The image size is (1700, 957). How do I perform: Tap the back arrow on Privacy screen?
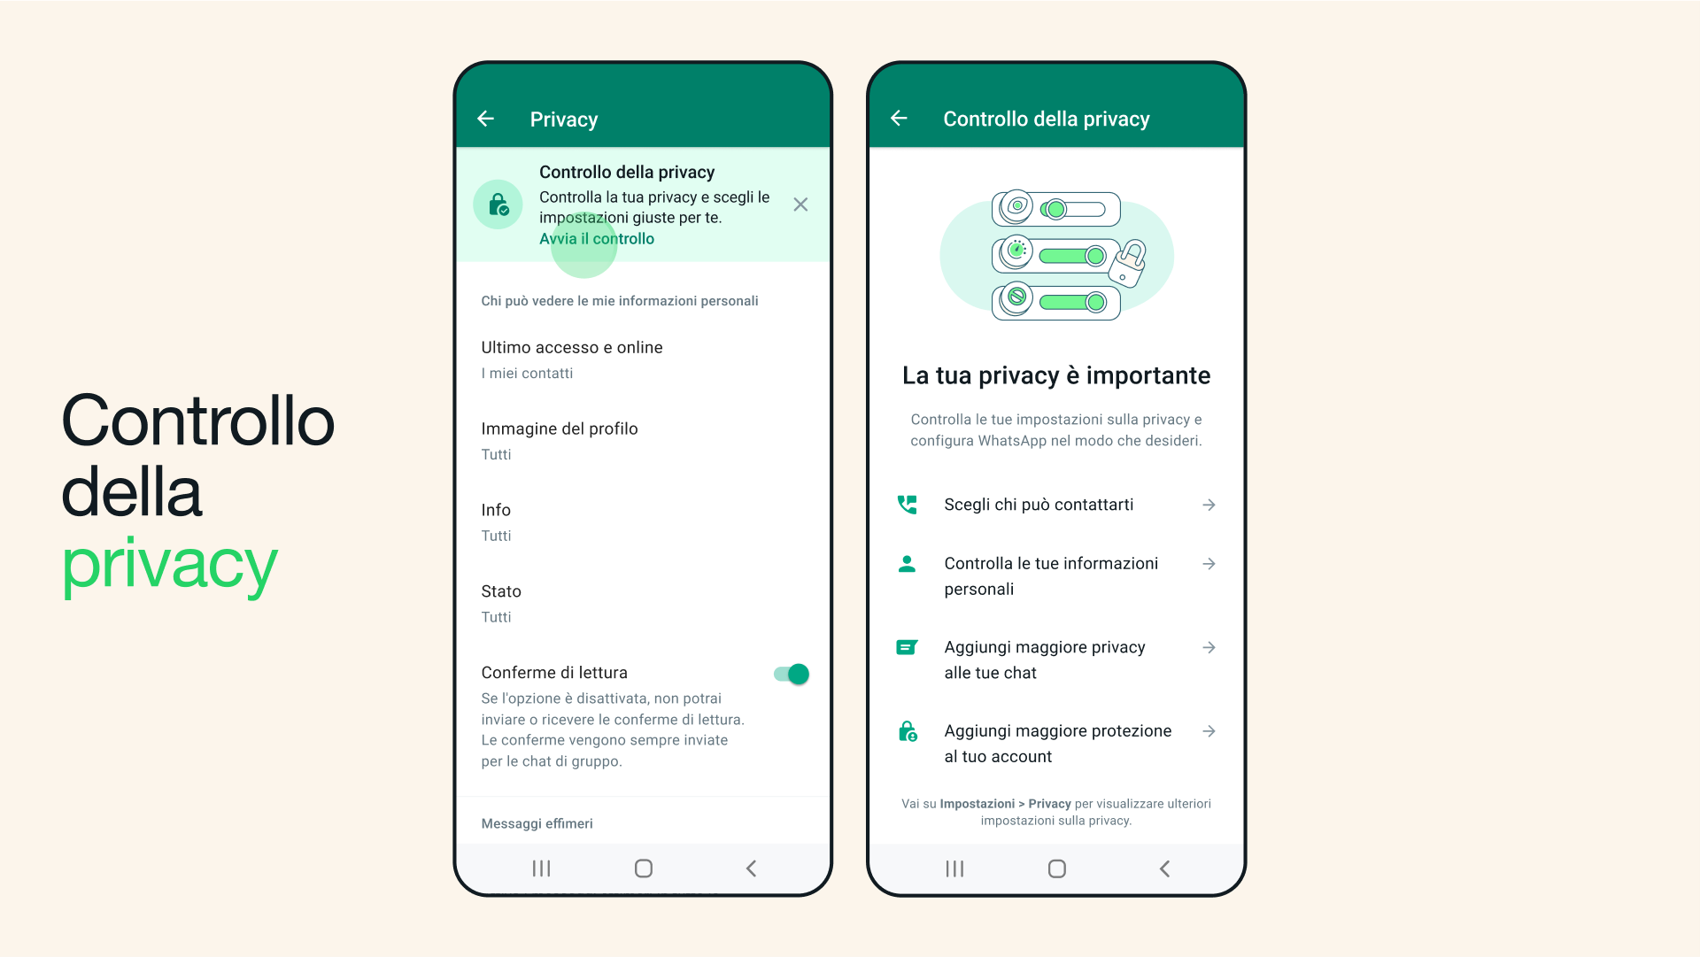pos(488,118)
